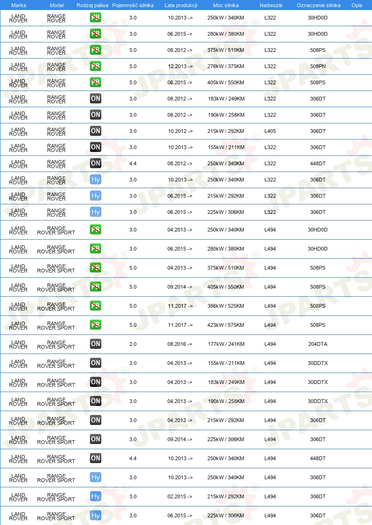The height and width of the screenshot is (525, 372).
Task: Select power value 386kW / 525KM
Action: click(x=225, y=306)
